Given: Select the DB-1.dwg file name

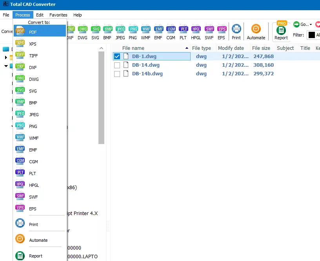Looking at the screenshot, I should [144, 57].
